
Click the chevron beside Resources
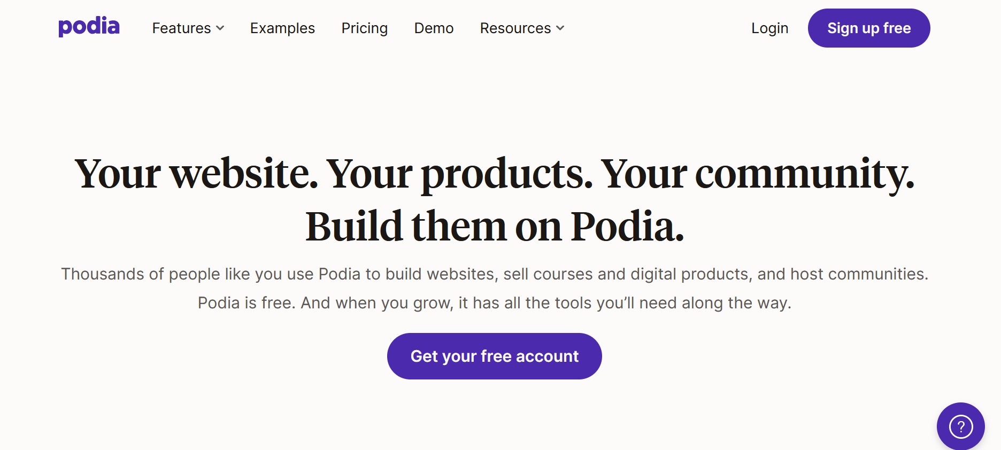tap(560, 29)
